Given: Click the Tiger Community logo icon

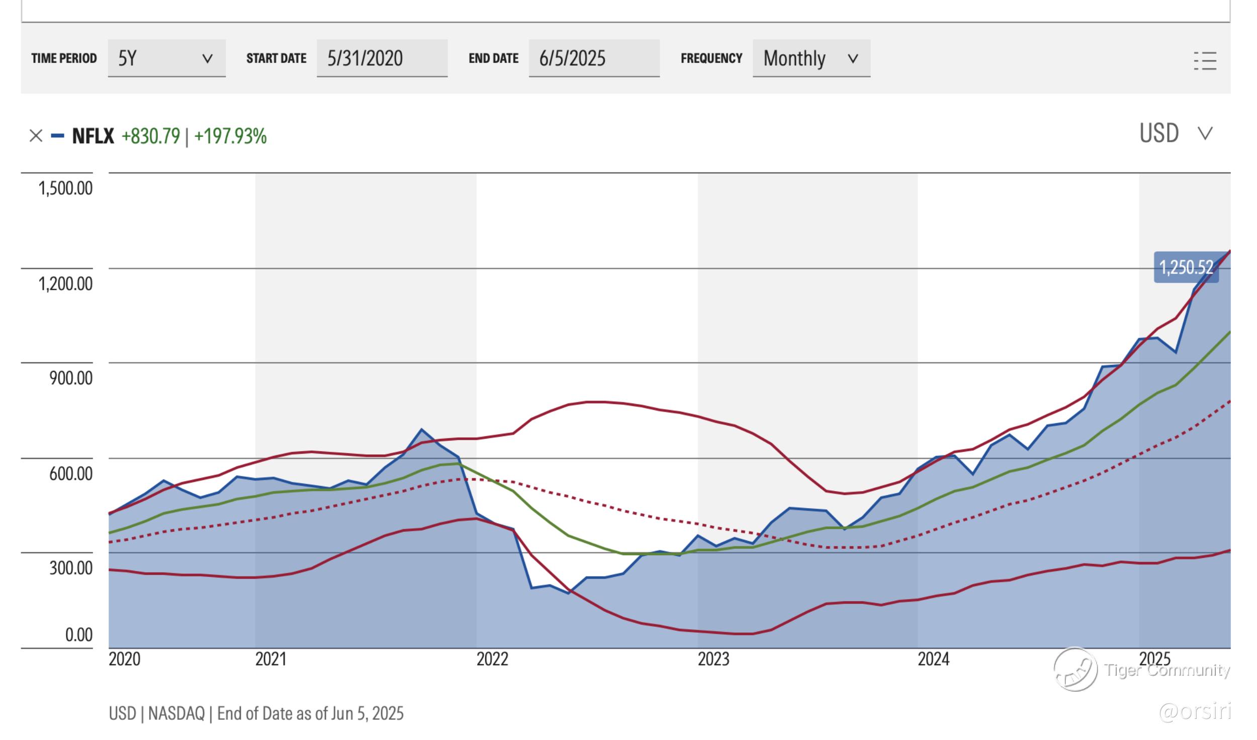Looking at the screenshot, I should pyautogui.click(x=1075, y=670).
